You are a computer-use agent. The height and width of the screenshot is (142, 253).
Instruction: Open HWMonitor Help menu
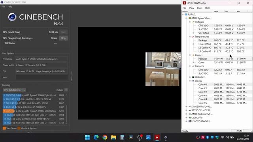point(208,8)
